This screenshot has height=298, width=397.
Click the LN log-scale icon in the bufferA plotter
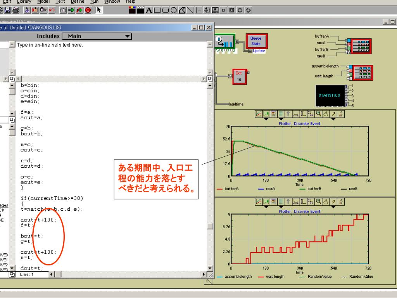click(x=266, y=114)
